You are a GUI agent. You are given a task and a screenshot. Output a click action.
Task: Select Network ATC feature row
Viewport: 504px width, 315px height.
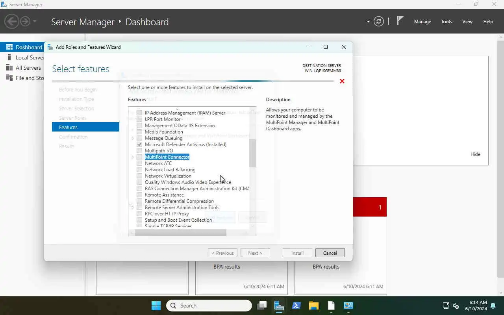[x=158, y=163]
